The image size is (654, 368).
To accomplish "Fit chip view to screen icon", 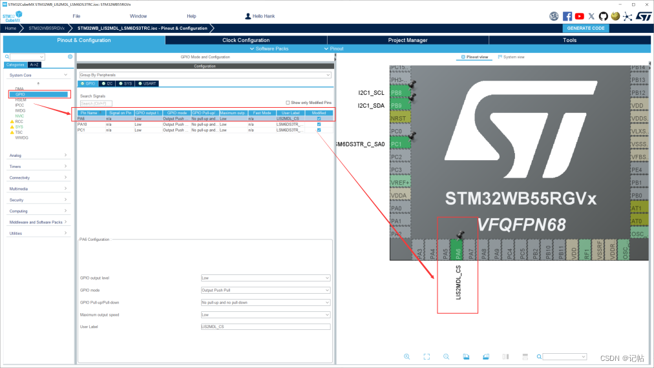I will pos(427,357).
